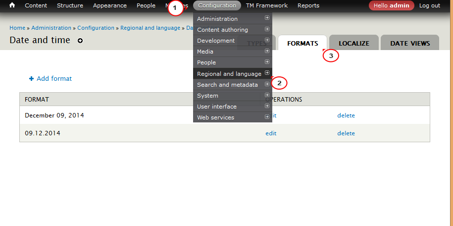This screenshot has width=453, height=226.
Task: Click the FORMAT column header
Action: (37, 99)
